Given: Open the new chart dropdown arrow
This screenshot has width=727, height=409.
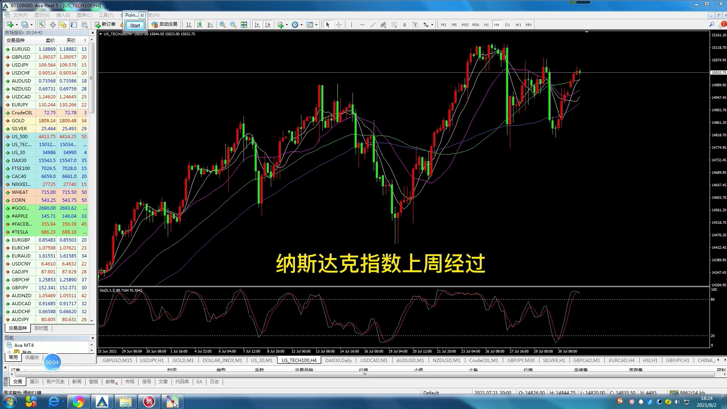Looking at the screenshot, I should (x=17, y=25).
